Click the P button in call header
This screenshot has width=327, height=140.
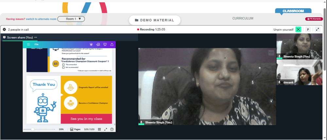(x=308, y=30)
